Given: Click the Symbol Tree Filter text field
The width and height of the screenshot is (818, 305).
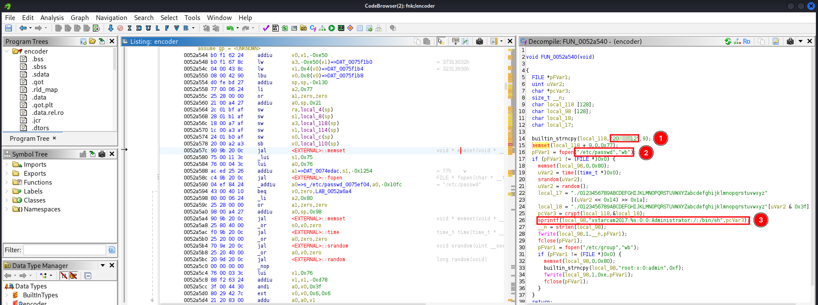Looking at the screenshot, I should point(64,250).
